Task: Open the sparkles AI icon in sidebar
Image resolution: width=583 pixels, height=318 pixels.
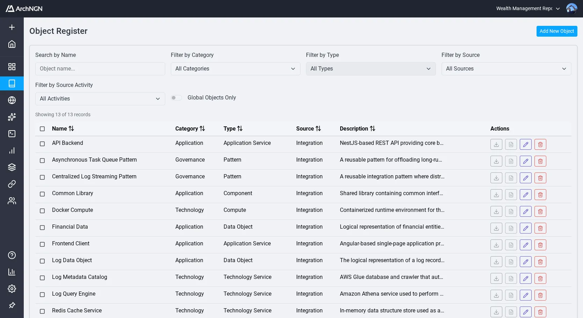Action: (12, 117)
